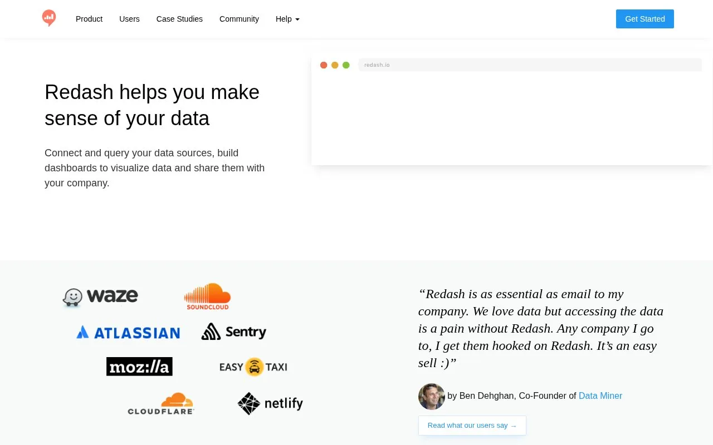
Task: Click the Netlify logo
Action: click(270, 403)
